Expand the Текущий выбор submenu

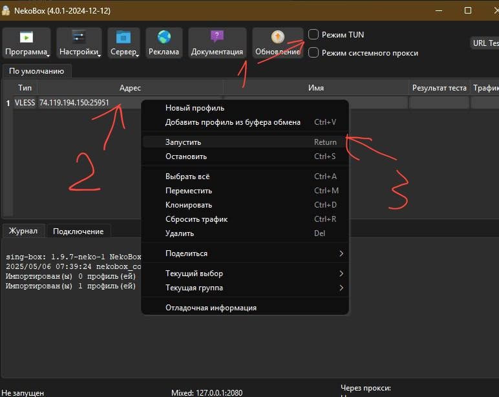click(x=245, y=274)
